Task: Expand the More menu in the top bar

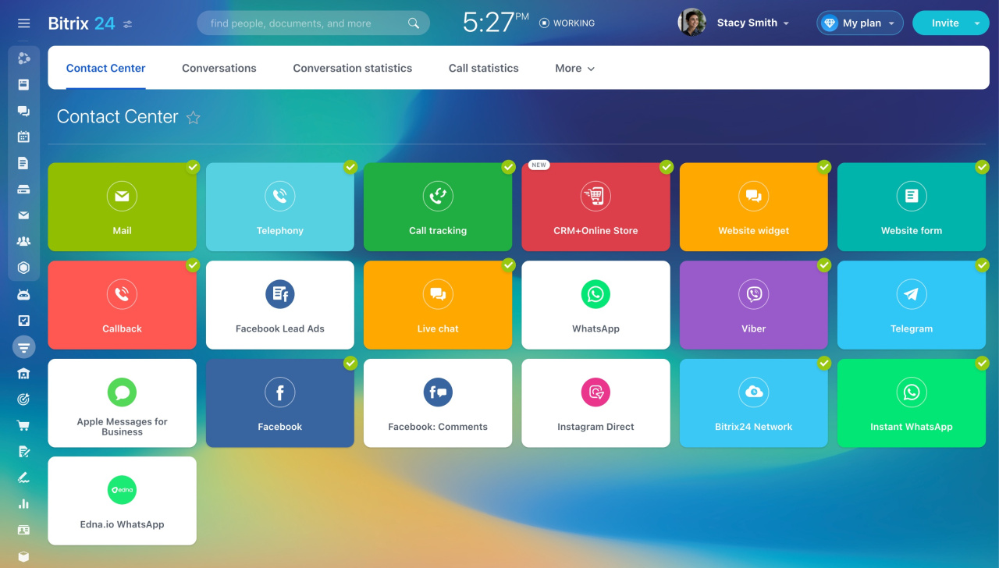Action: click(574, 68)
